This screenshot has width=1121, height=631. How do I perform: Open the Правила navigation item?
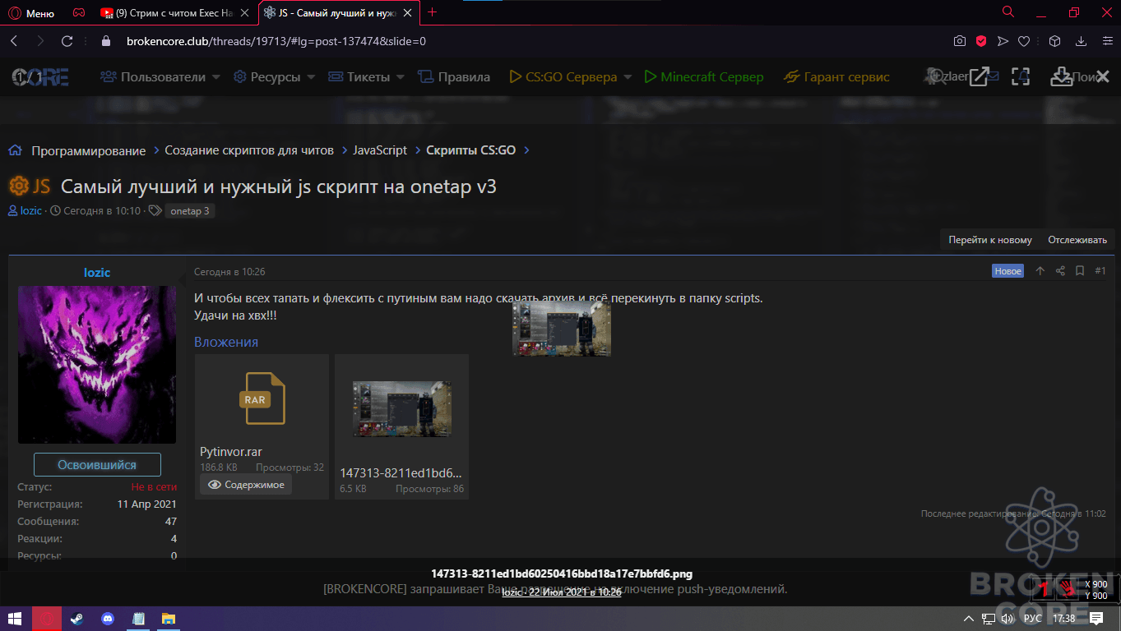click(454, 77)
